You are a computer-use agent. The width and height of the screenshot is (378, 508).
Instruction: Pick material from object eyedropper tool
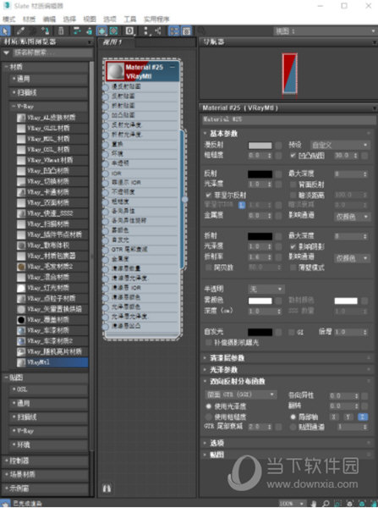point(20,31)
